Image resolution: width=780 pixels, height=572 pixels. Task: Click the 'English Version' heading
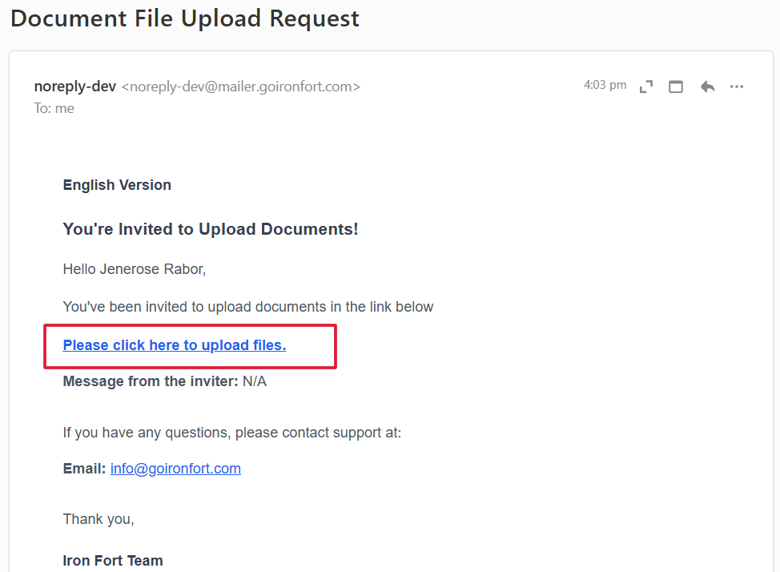pyautogui.click(x=117, y=185)
